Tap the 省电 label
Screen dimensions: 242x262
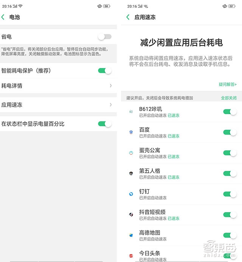tap(6, 37)
